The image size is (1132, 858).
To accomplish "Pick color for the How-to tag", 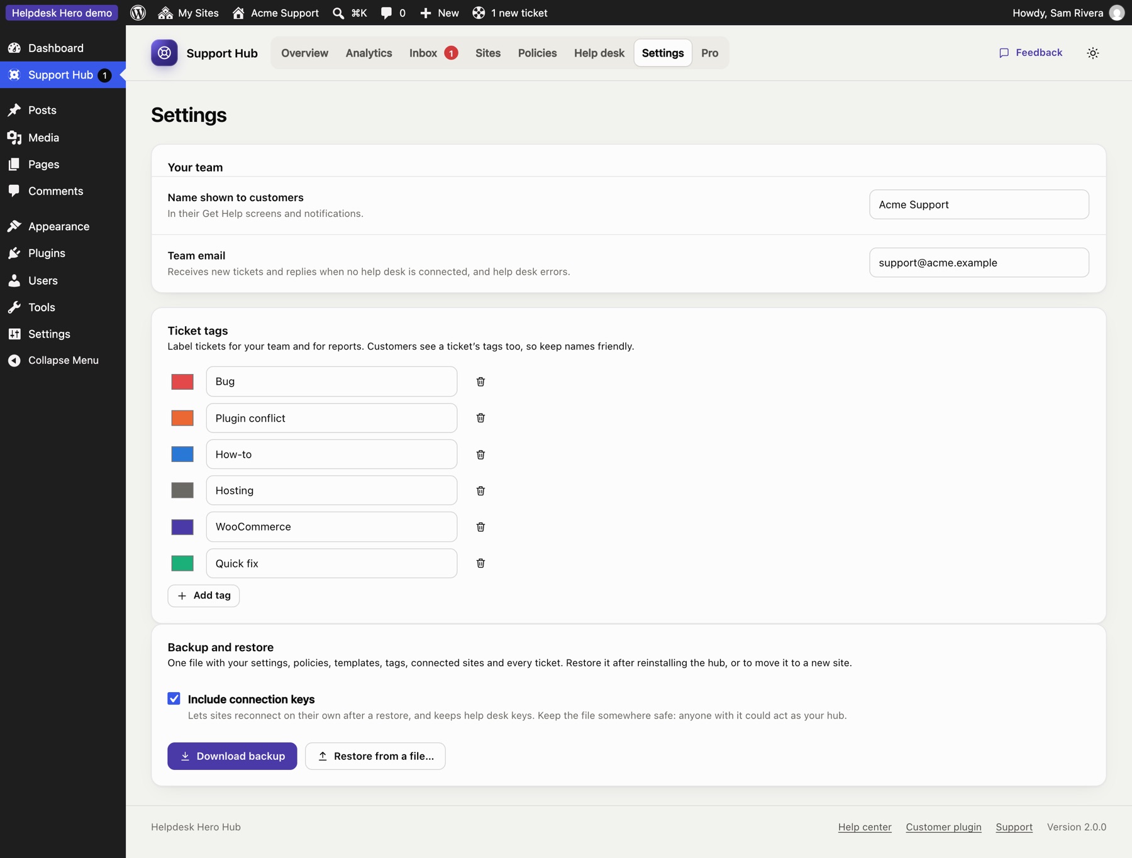I will [x=182, y=454].
